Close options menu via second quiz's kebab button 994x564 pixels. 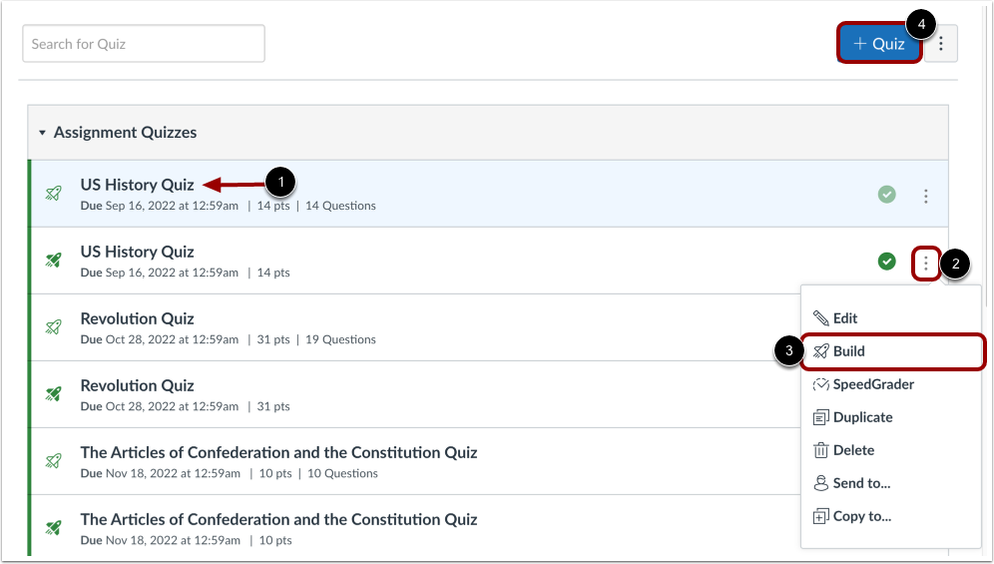click(927, 264)
